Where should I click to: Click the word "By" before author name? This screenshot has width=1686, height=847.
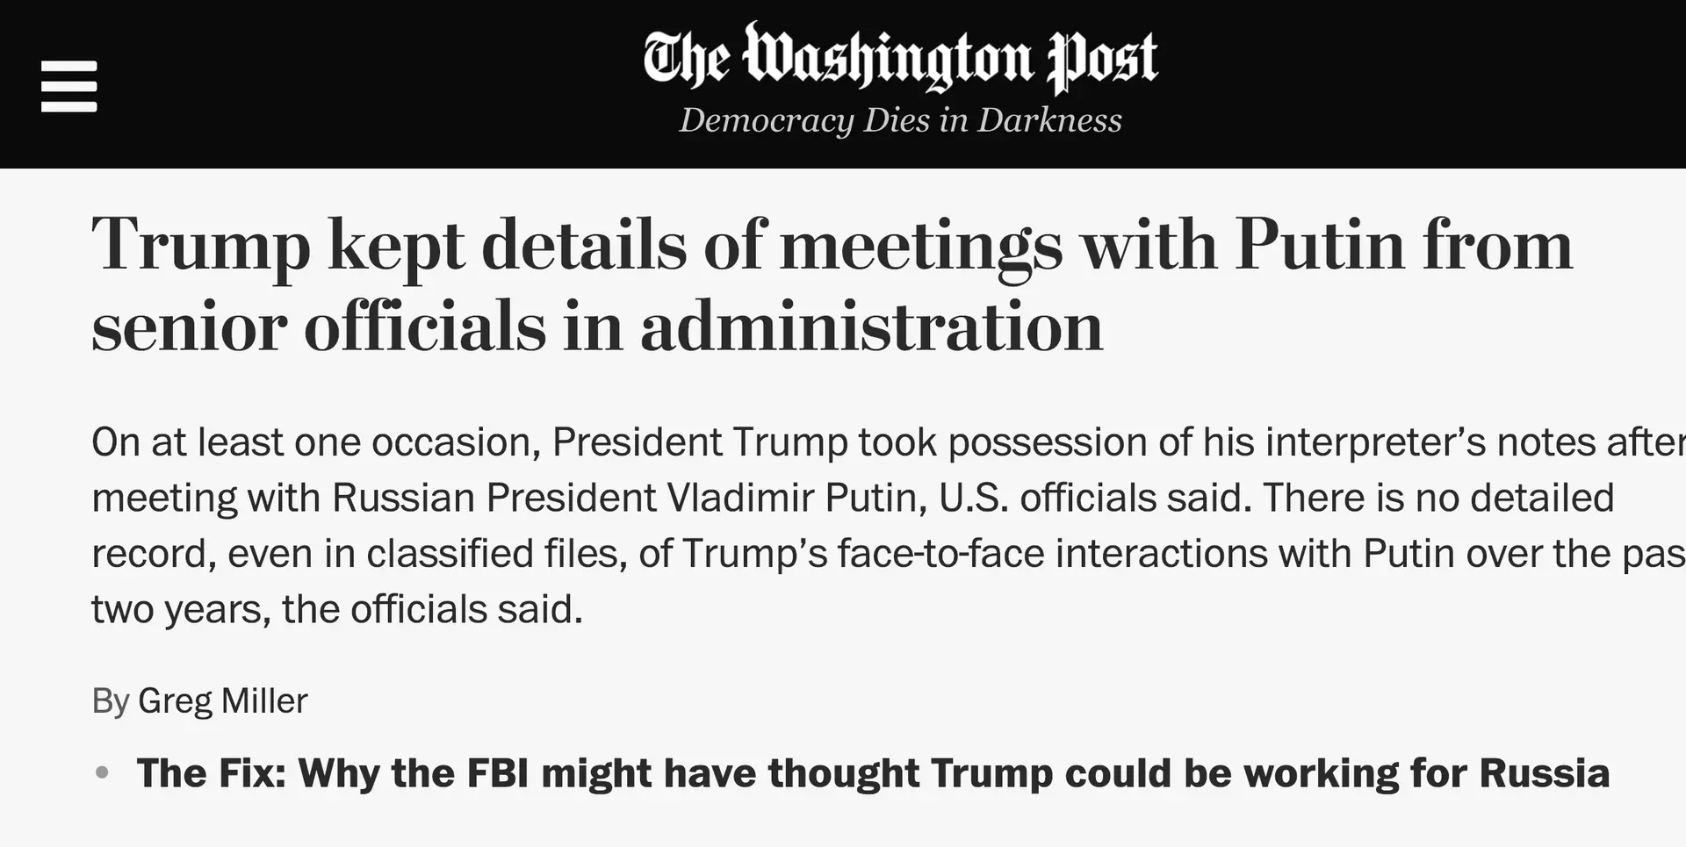tap(111, 701)
